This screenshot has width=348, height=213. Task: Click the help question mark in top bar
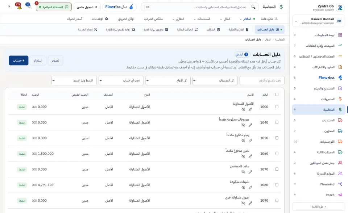point(9,7)
